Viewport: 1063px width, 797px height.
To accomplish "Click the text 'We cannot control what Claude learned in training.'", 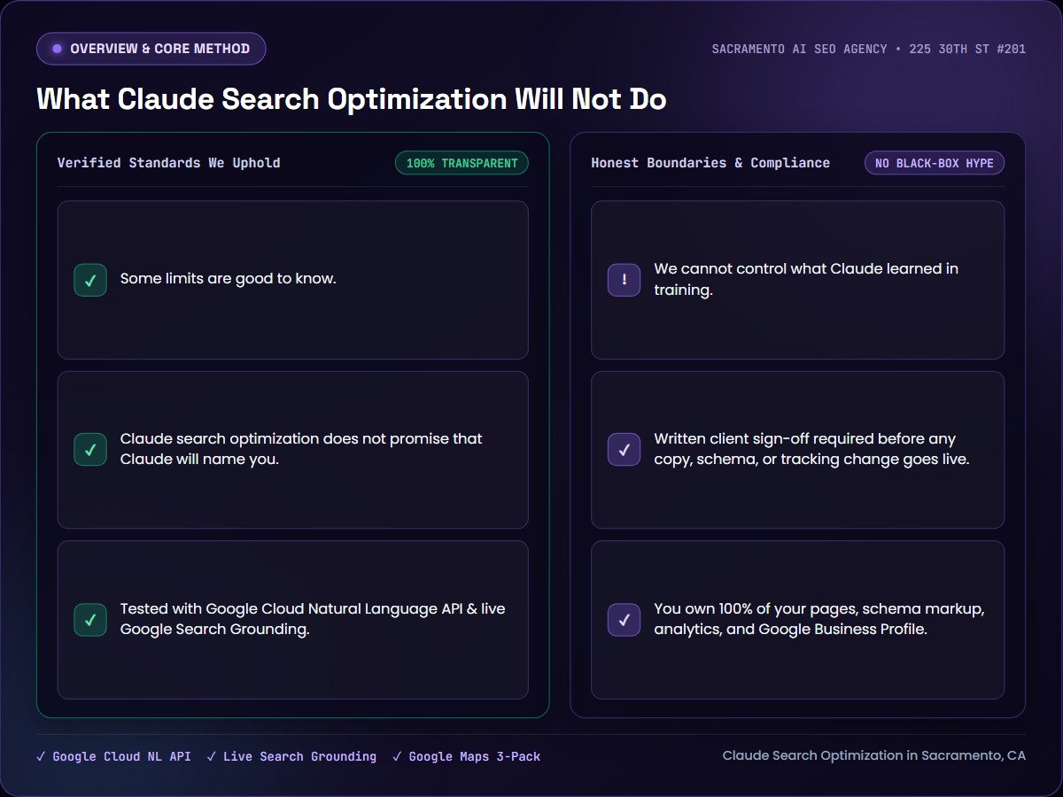I will [806, 280].
